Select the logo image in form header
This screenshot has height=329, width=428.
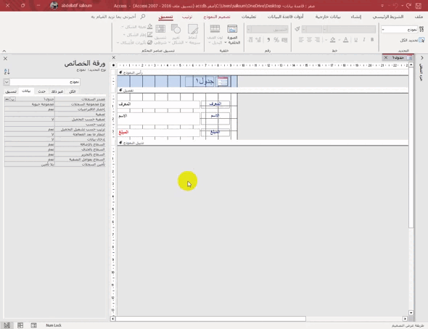tap(223, 81)
